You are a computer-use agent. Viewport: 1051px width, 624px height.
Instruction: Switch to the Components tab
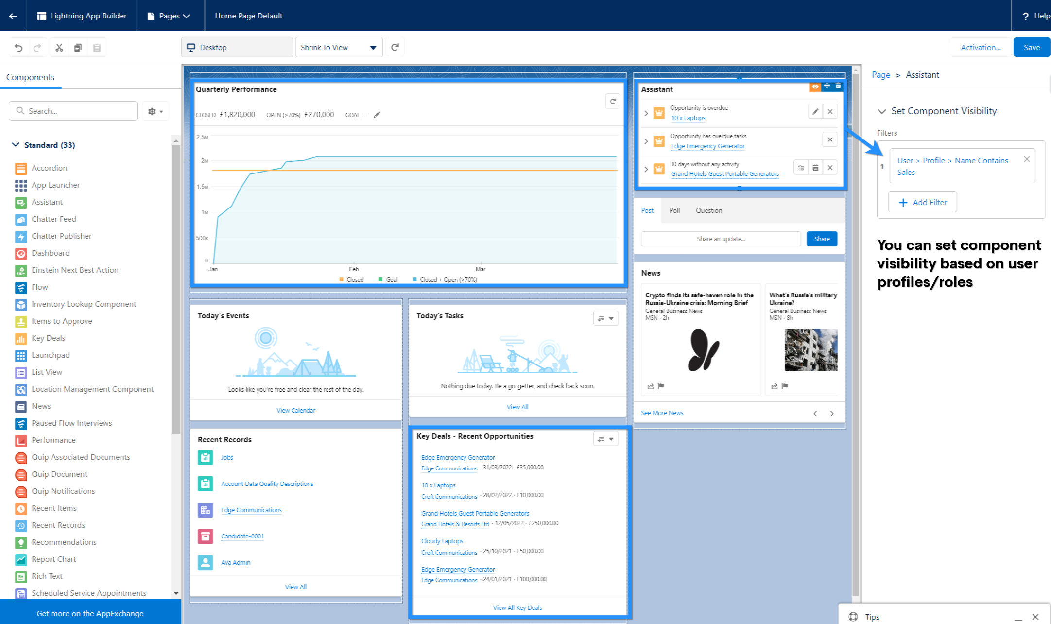coord(31,77)
